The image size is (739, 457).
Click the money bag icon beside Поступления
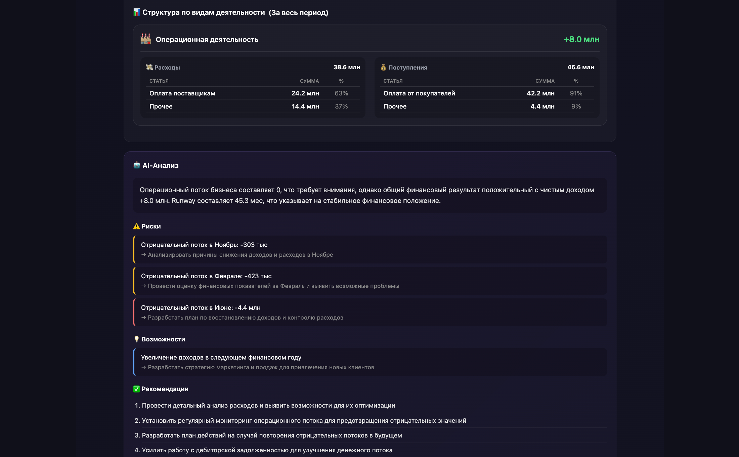click(x=383, y=68)
